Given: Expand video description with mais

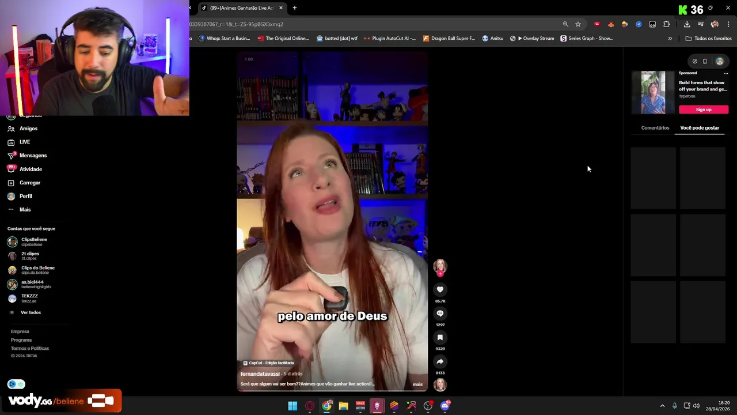Looking at the screenshot, I should (417, 384).
